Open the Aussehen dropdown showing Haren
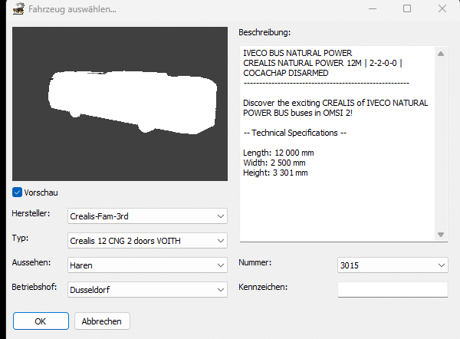 tap(147, 265)
